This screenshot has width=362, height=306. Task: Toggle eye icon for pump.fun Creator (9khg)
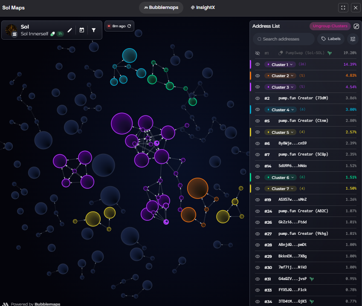258,234
